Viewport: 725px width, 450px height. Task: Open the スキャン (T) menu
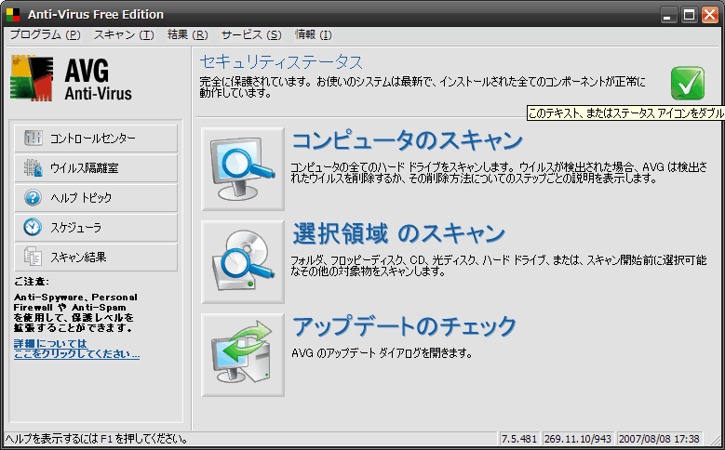[124, 34]
